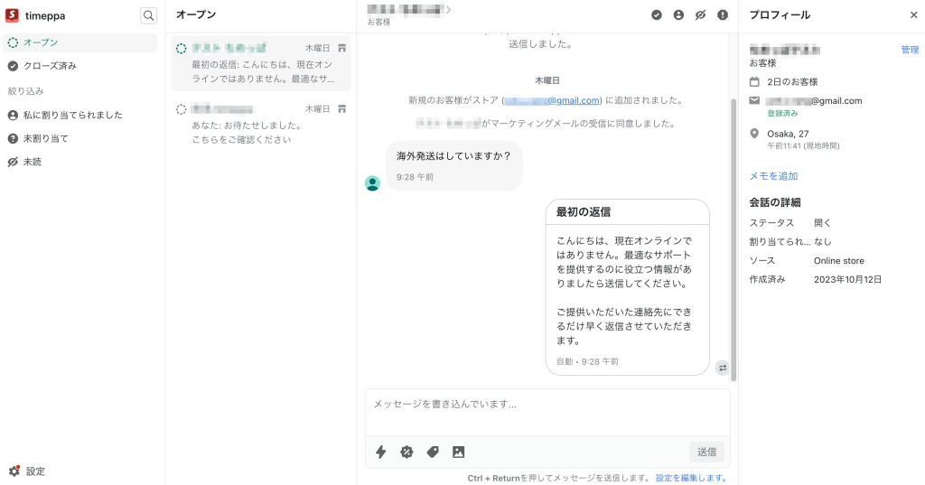Open conversation starting with 最初の返信
925x485 pixels.
pos(261,64)
